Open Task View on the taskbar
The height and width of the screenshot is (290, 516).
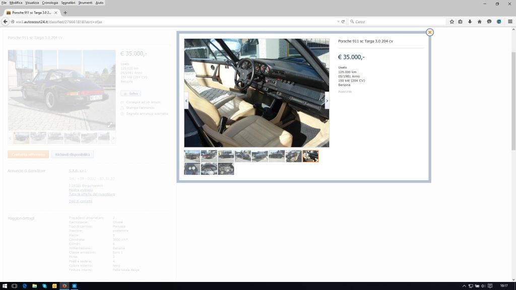pos(15,286)
